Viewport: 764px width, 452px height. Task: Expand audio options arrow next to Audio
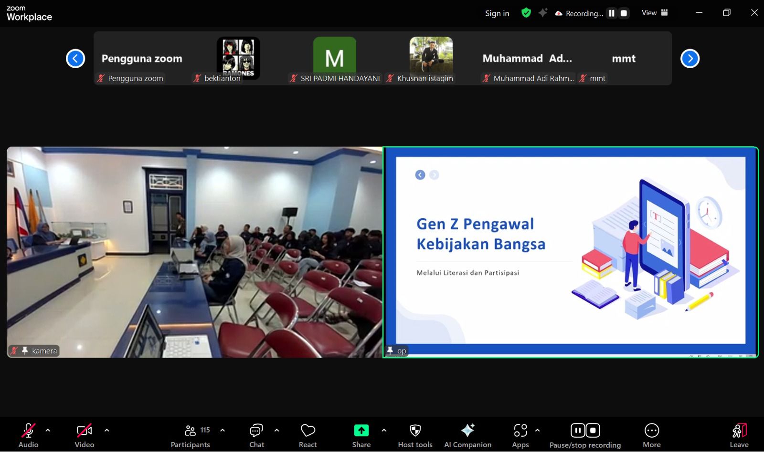(48, 430)
